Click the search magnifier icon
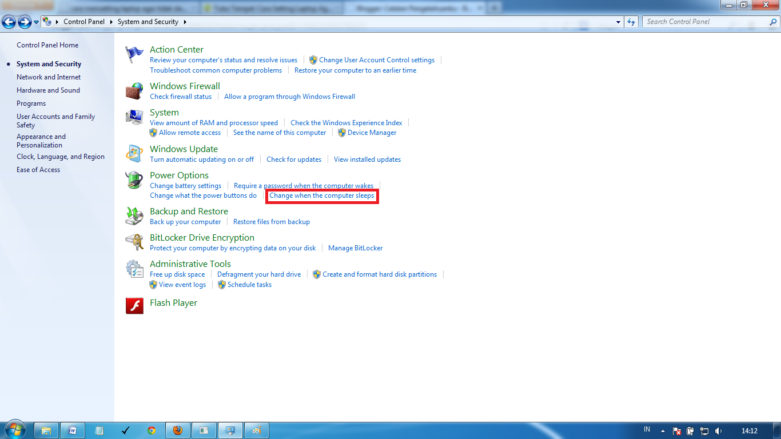This screenshot has height=439, width=781. point(773,22)
